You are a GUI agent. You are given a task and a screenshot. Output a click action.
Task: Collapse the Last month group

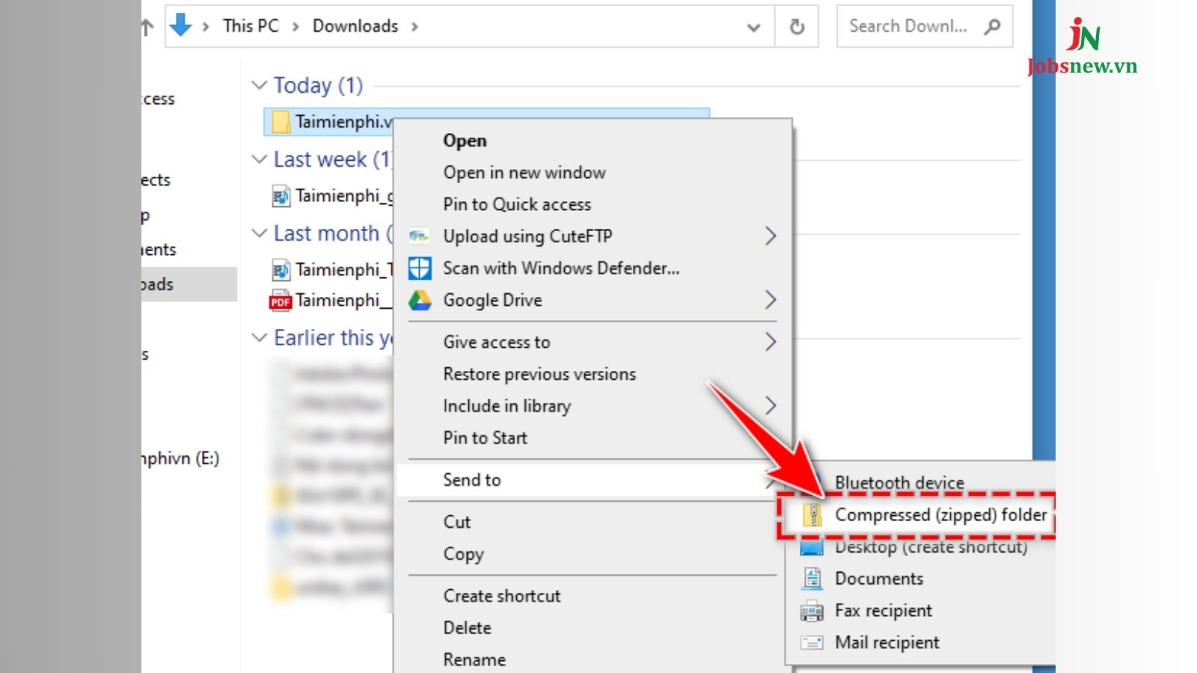pos(259,233)
